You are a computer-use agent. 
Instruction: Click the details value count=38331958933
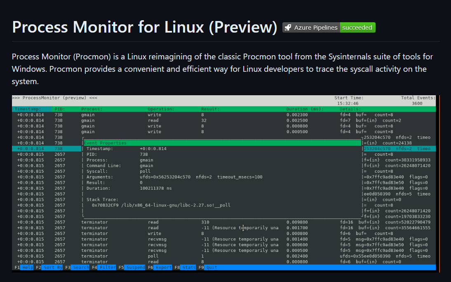pyautogui.click(x=408, y=160)
